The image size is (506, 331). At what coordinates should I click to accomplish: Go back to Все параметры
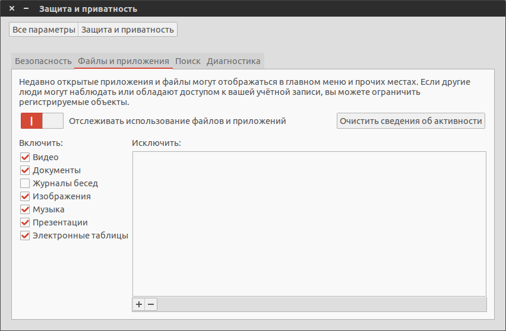(x=44, y=30)
